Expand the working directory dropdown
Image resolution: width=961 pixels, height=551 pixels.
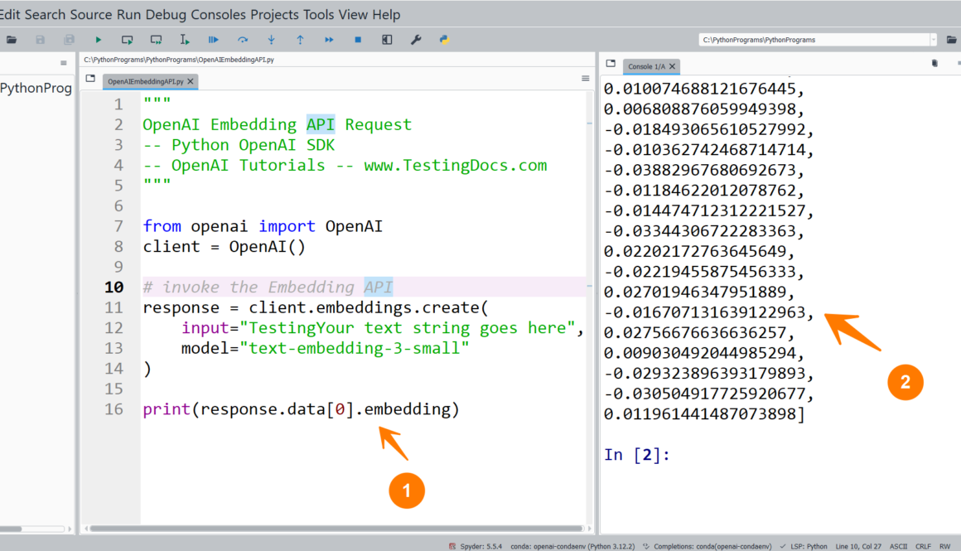(x=933, y=40)
